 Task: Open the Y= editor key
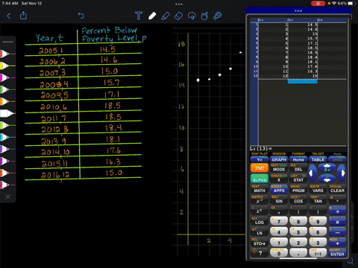[x=260, y=159]
